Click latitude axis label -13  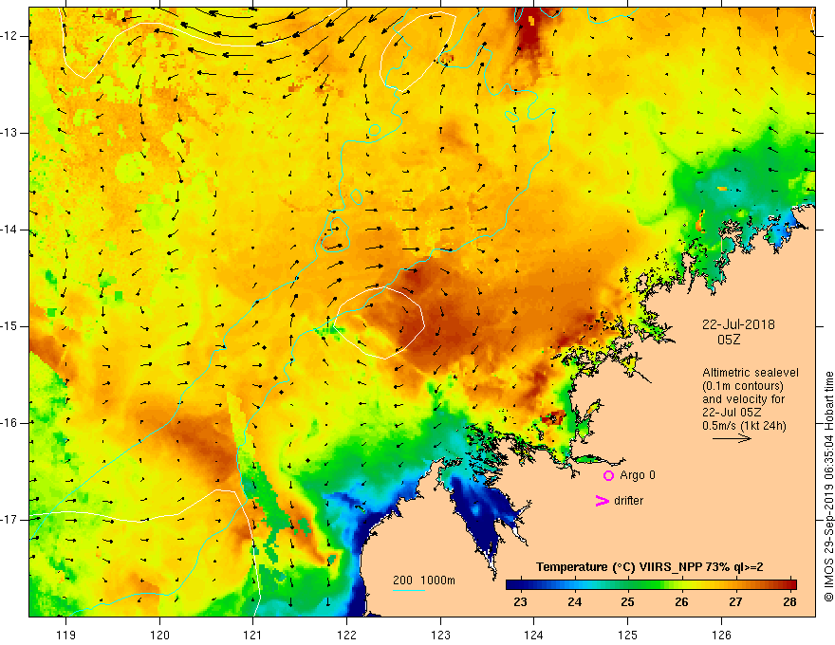click(x=10, y=133)
